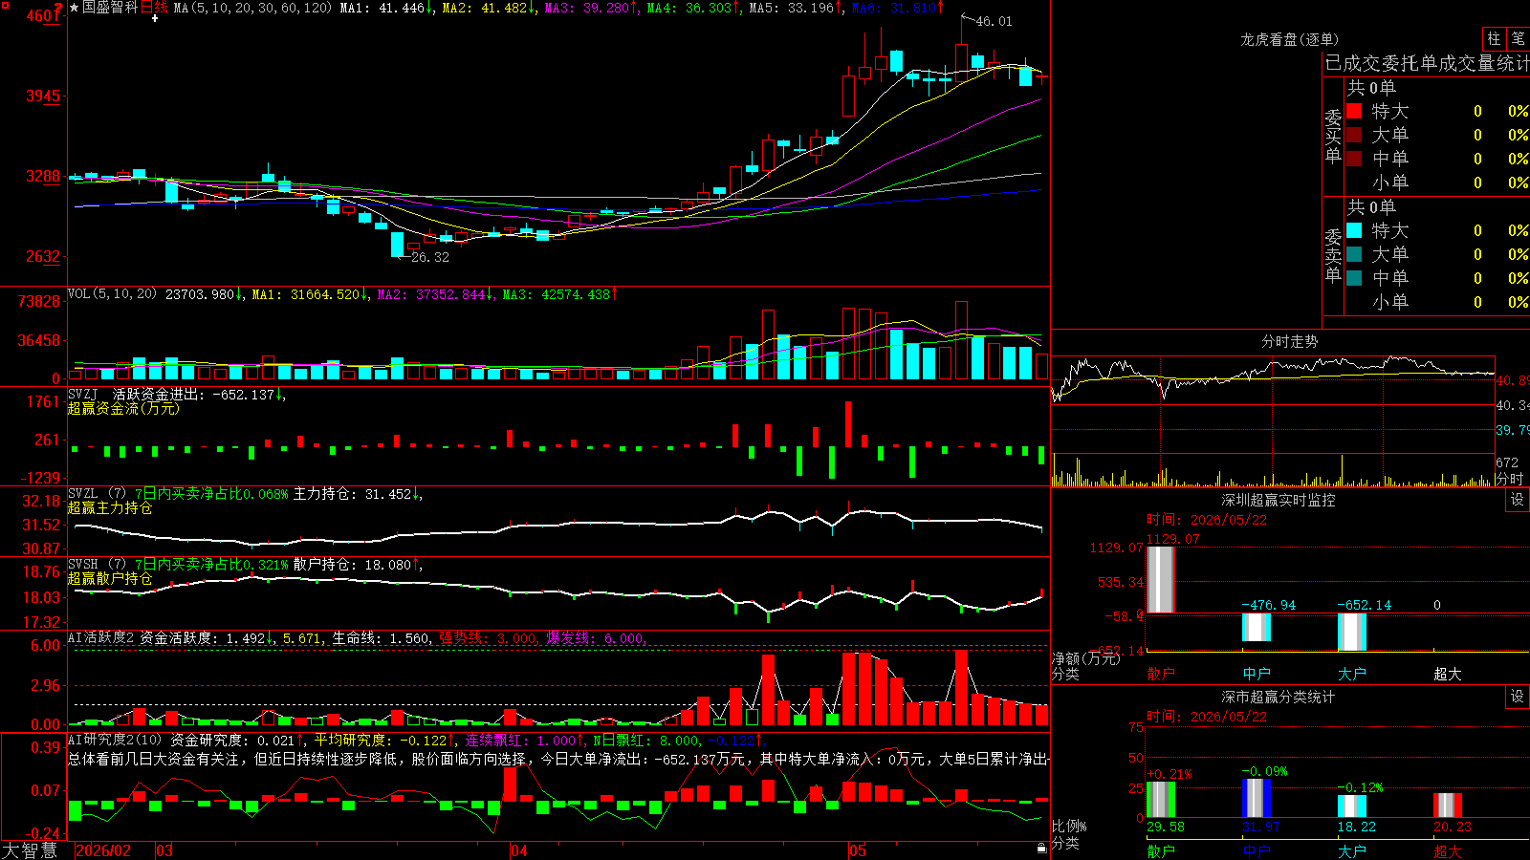
Task: Click the 中户 bar showing -476.94
Action: pos(1257,627)
